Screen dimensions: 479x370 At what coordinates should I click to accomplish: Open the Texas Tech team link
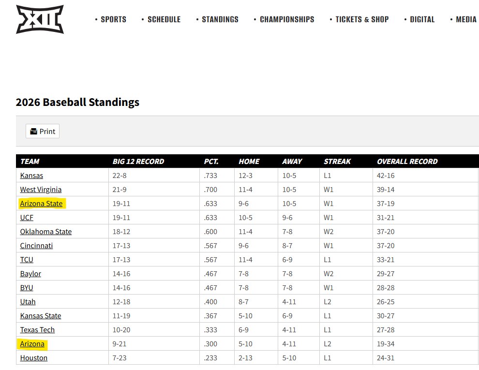click(37, 330)
